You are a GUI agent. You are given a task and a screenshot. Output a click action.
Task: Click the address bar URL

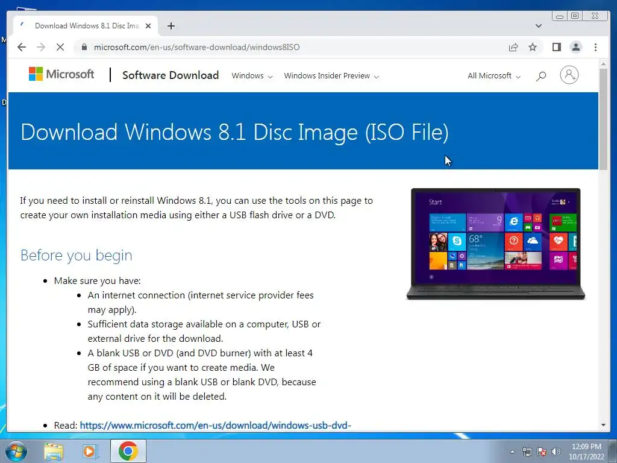tap(196, 47)
